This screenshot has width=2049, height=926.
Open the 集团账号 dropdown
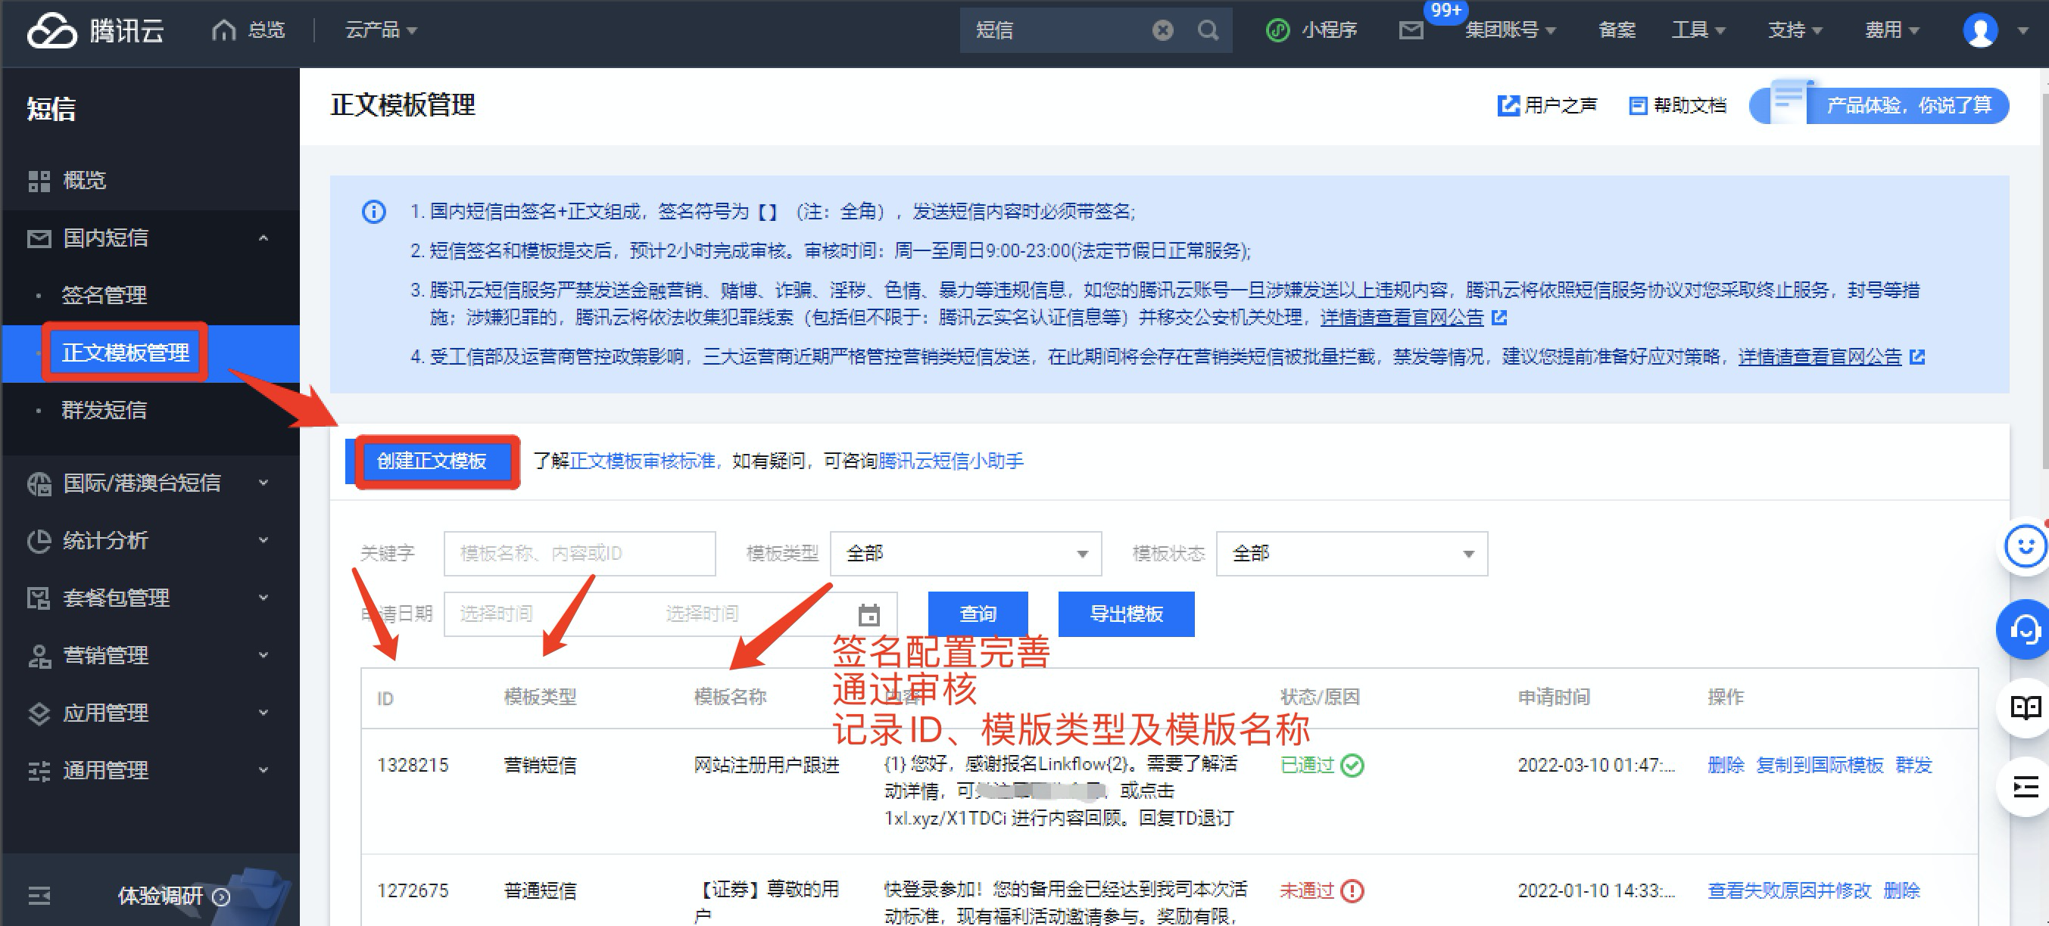pos(1511,30)
